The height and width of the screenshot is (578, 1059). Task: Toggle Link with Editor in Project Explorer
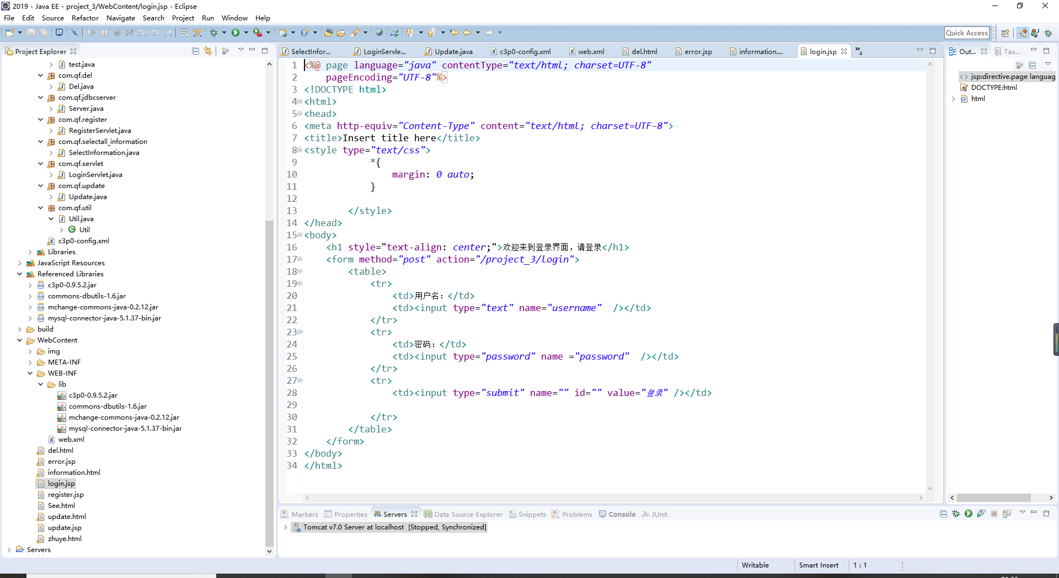click(208, 51)
